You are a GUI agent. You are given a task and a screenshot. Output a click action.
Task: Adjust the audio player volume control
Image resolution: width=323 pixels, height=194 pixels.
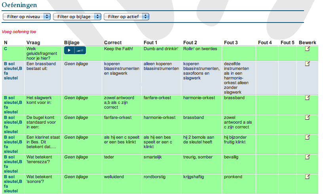pos(80,51)
